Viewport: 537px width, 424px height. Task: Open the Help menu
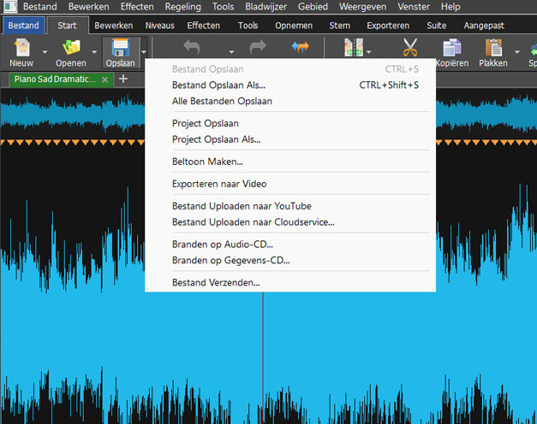[450, 7]
